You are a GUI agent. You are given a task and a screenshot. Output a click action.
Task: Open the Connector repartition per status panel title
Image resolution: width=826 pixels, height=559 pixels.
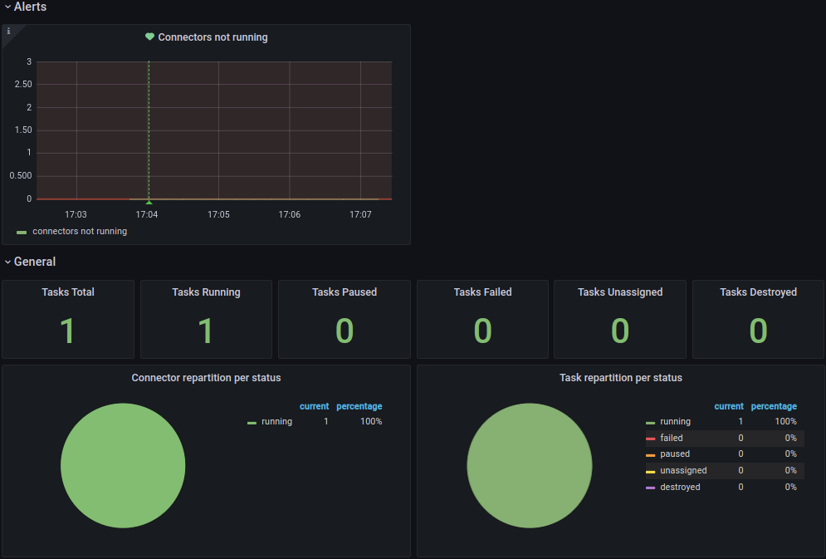[x=206, y=377]
